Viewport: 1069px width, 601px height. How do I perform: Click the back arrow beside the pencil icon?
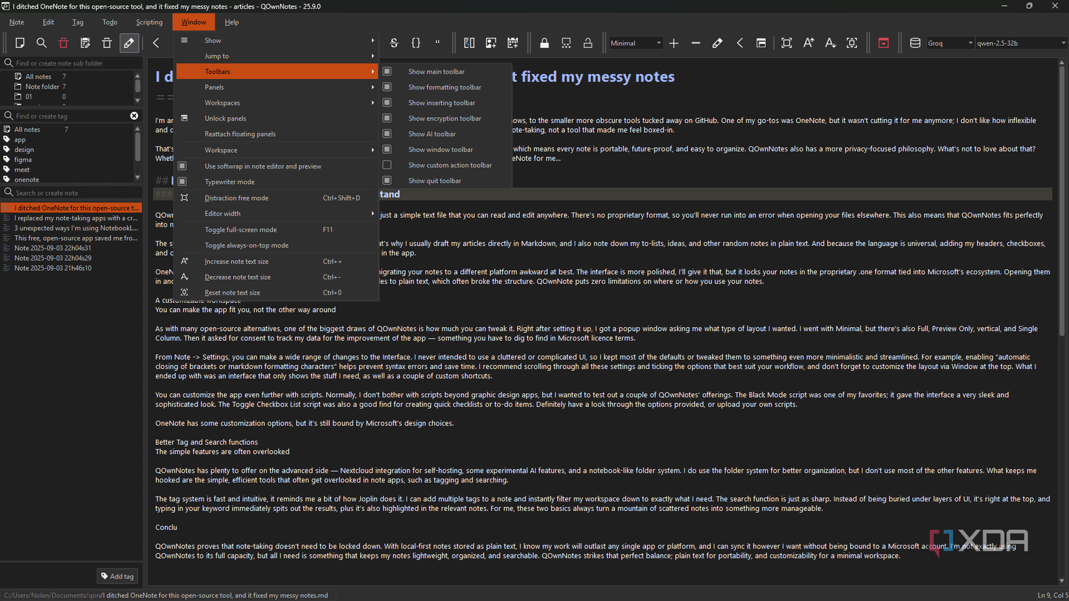[156, 43]
